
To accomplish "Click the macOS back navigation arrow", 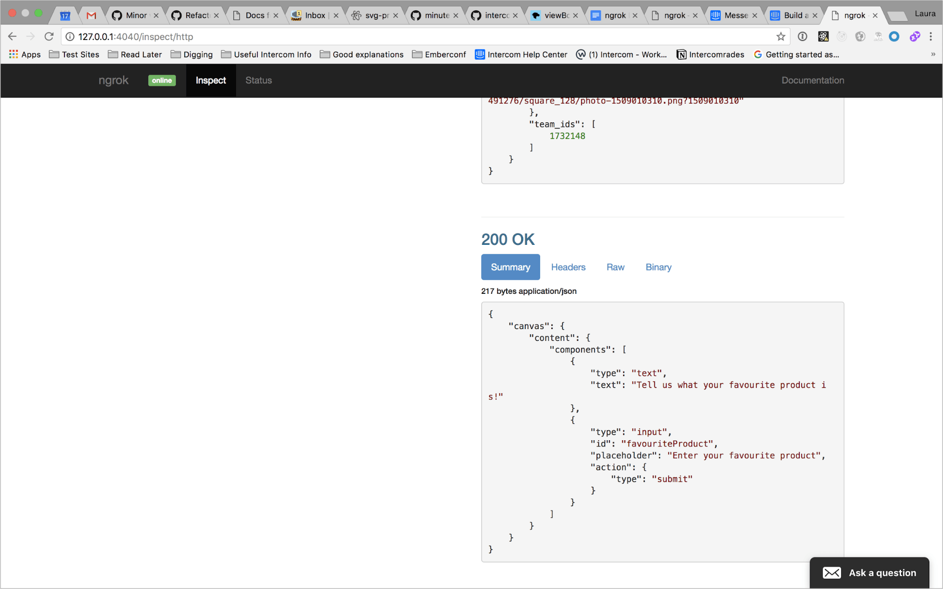I will (x=13, y=36).
